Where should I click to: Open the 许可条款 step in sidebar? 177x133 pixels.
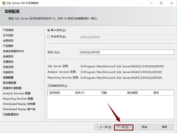point(8,35)
